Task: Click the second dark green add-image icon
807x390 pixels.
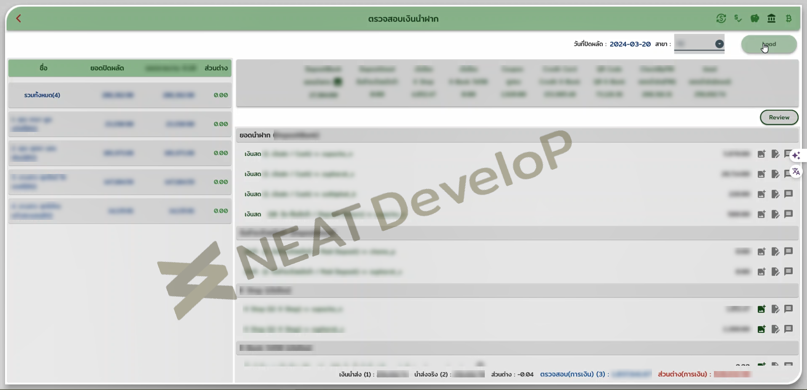Action: coord(762,329)
